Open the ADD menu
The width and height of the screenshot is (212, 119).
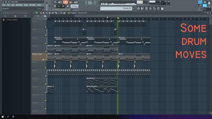[13, 5]
